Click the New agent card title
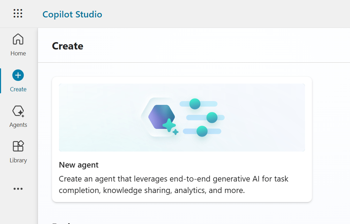Image resolution: width=350 pixels, height=224 pixels. (79, 165)
